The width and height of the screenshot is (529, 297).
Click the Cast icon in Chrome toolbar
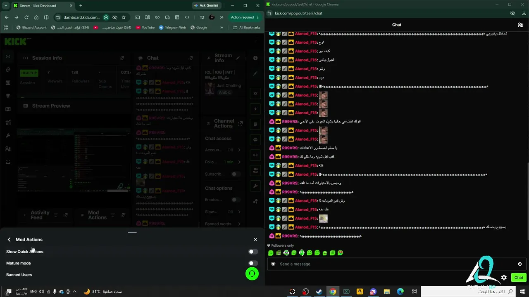tap(138, 17)
